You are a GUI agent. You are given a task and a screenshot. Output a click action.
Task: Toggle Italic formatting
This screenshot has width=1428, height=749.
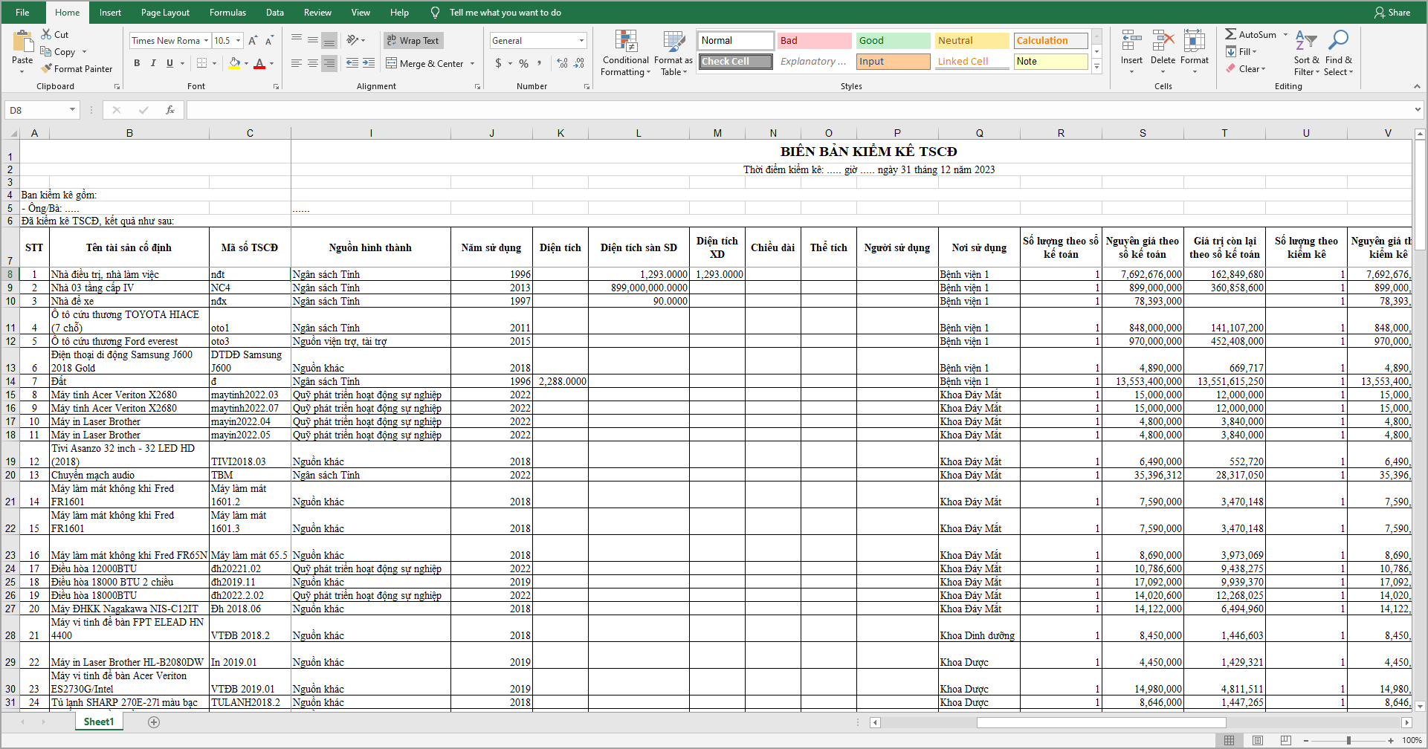tap(153, 63)
